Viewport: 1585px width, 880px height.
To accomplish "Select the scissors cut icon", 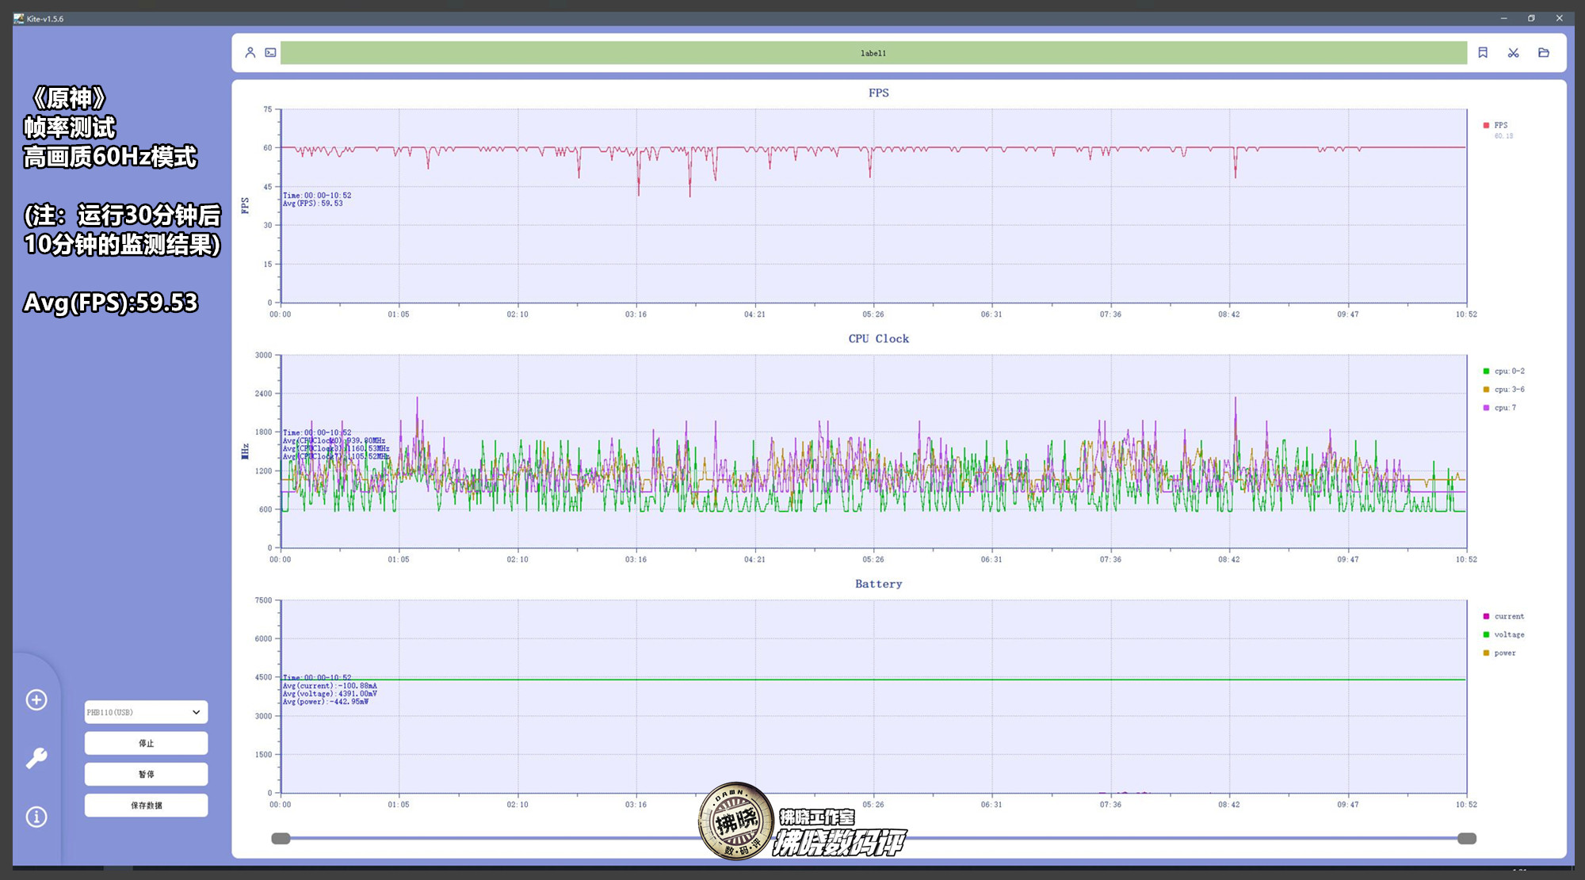I will coord(1513,52).
